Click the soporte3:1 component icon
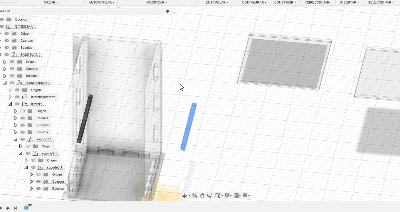 (x=41, y=167)
